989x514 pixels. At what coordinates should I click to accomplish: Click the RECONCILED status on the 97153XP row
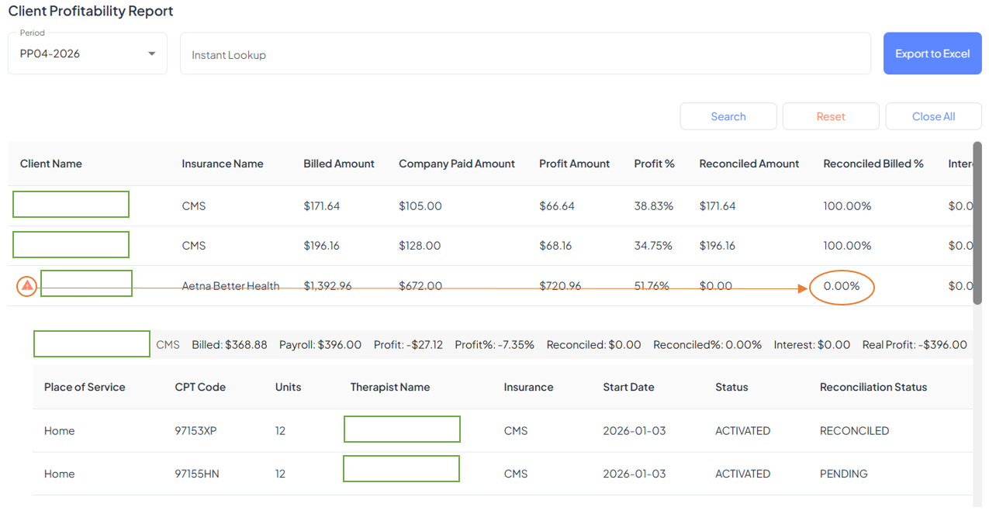(x=854, y=430)
